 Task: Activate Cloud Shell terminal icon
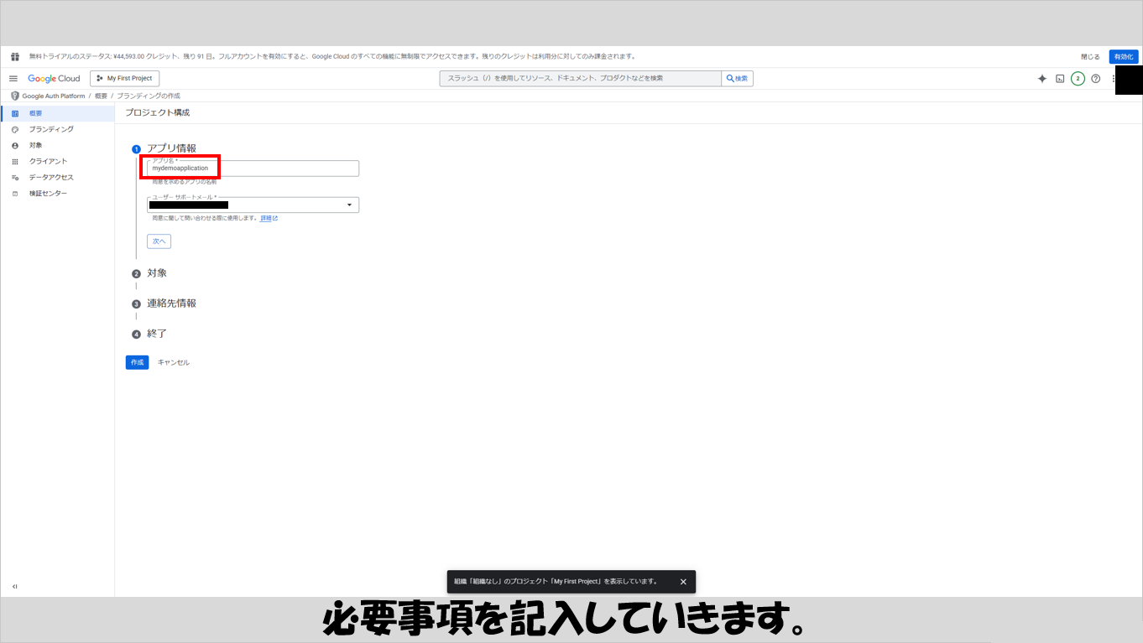[1060, 79]
